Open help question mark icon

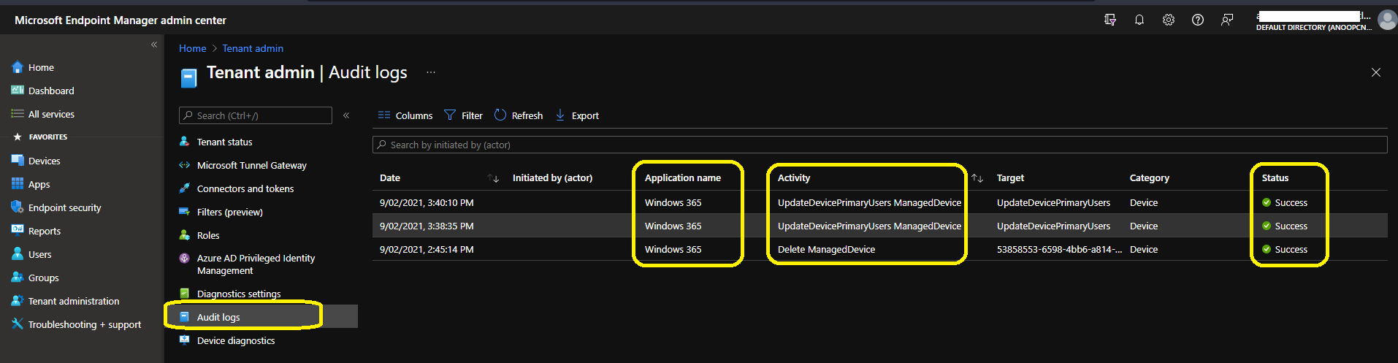coord(1198,20)
